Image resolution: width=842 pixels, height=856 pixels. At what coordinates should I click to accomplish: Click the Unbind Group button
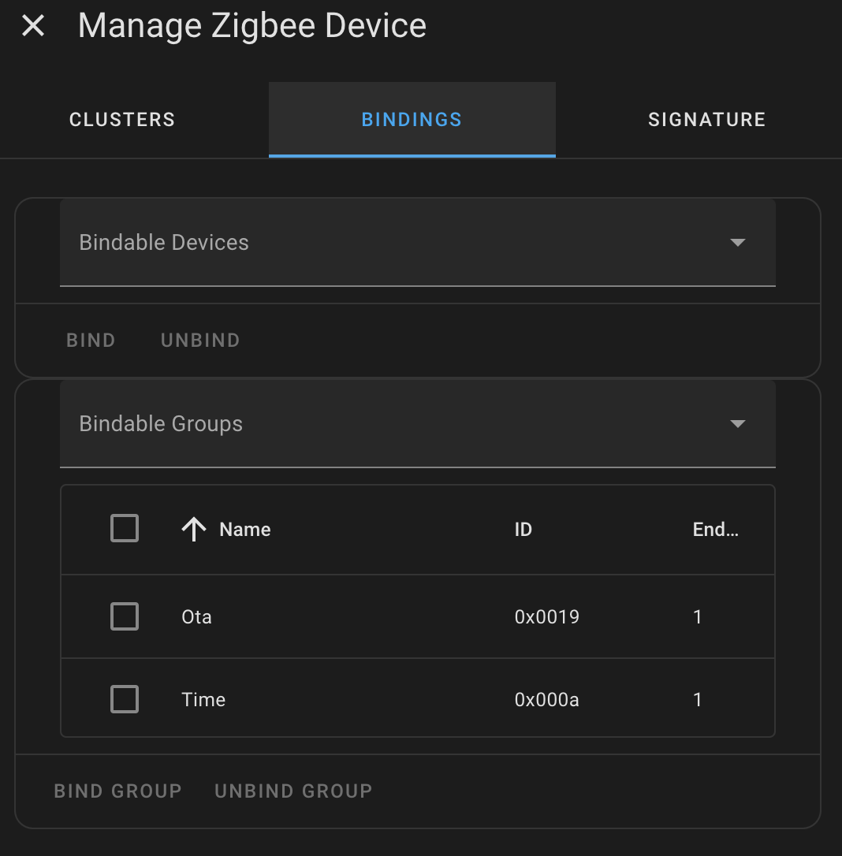pyautogui.click(x=293, y=791)
